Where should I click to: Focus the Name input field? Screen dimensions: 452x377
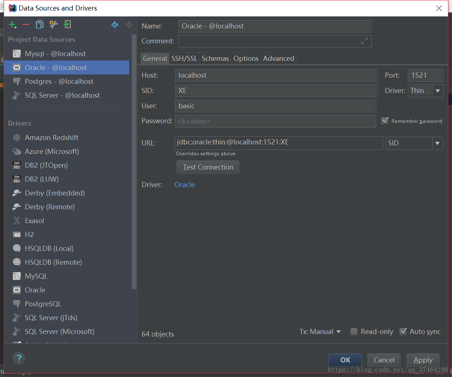(275, 26)
